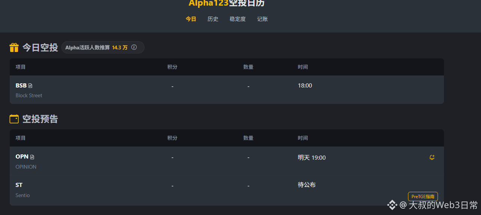
Task: Select the ST Sentio project row
Action: tap(227, 190)
